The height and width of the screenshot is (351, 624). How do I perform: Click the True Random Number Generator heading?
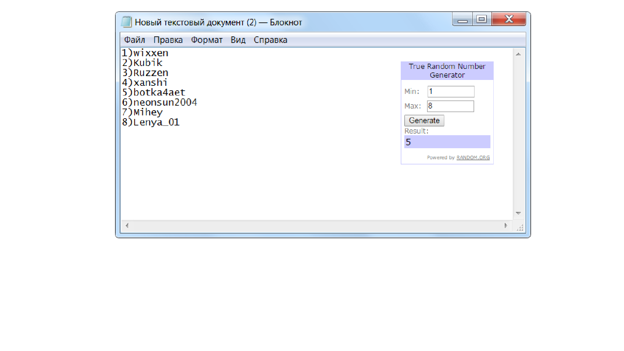(447, 71)
